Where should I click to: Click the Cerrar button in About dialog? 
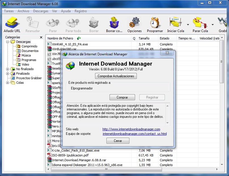pos(118,141)
